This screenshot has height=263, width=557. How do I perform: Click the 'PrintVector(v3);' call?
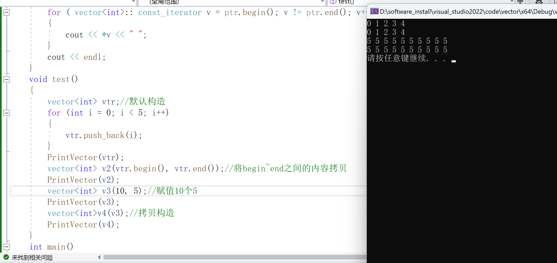83,202
